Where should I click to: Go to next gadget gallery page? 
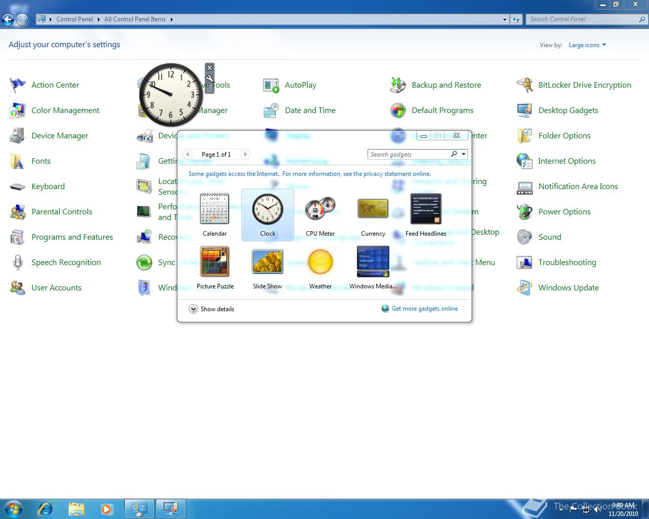tap(245, 154)
